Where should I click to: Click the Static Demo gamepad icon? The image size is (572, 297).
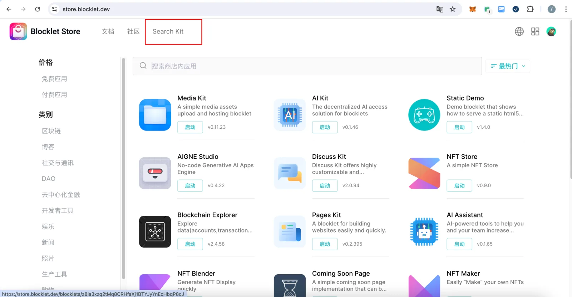pos(424,115)
